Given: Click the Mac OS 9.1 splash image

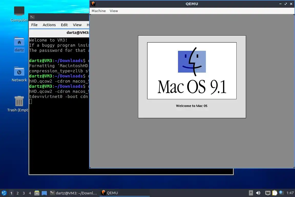Looking at the screenshot, I should coord(192,71).
